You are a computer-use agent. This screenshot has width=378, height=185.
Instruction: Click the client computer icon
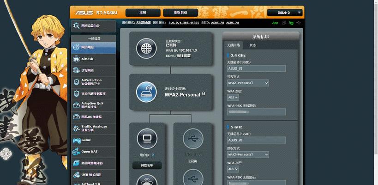(147, 139)
